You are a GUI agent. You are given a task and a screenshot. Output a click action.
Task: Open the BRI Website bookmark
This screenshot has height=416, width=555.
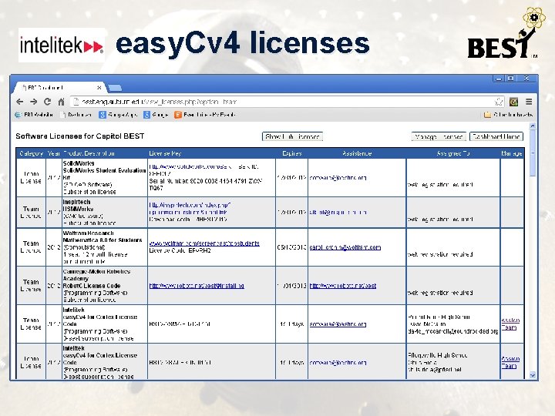[34, 115]
